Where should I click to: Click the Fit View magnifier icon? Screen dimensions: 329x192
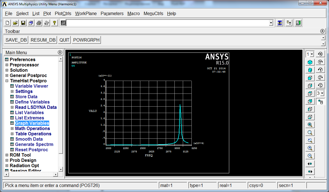(x=310, y=125)
